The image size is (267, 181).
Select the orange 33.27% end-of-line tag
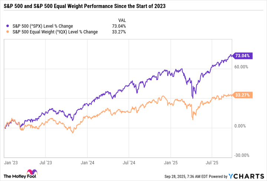click(242, 95)
